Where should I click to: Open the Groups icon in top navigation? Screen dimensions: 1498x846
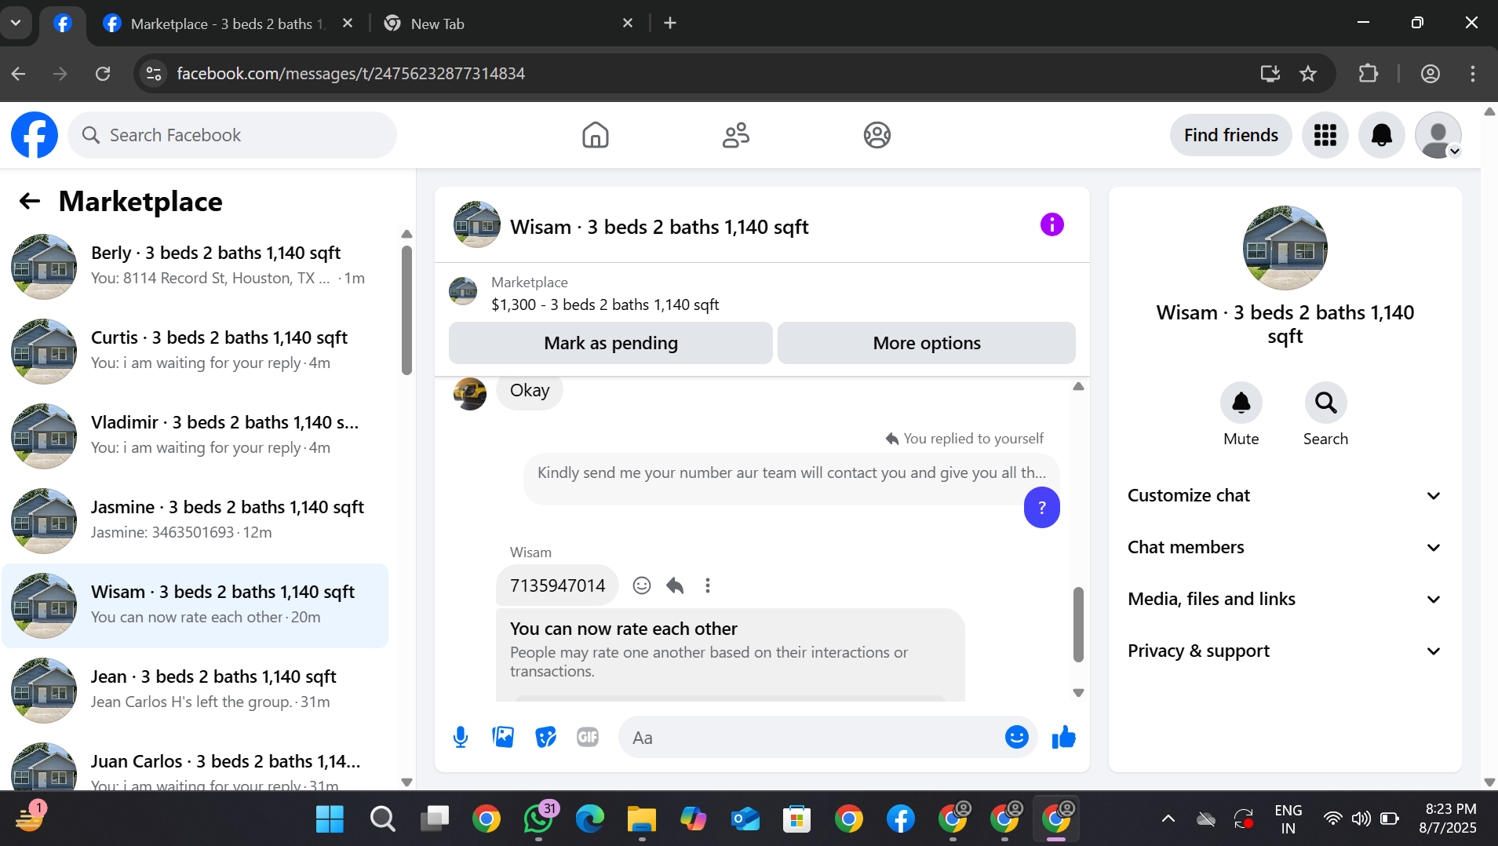877,135
